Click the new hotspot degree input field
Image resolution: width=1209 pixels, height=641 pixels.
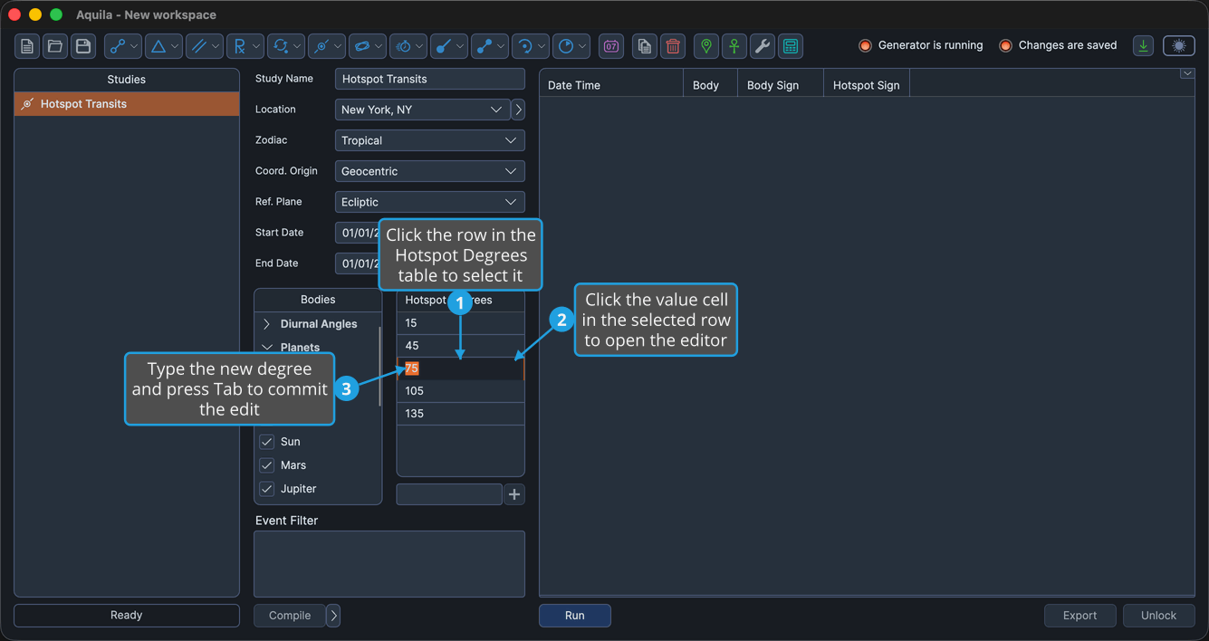tap(449, 494)
